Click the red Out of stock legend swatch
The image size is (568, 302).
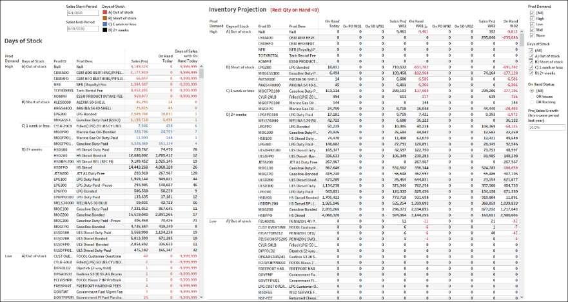(x=104, y=12)
